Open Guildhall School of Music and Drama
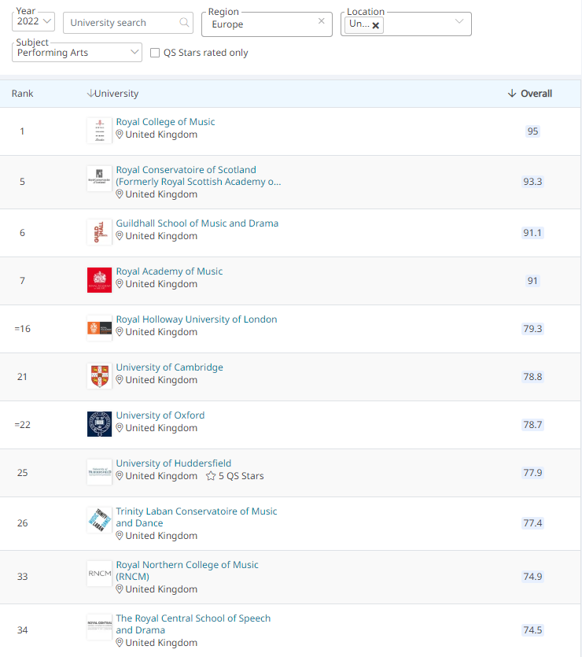Screen dimensions: 582x657 pyautogui.click(x=197, y=223)
